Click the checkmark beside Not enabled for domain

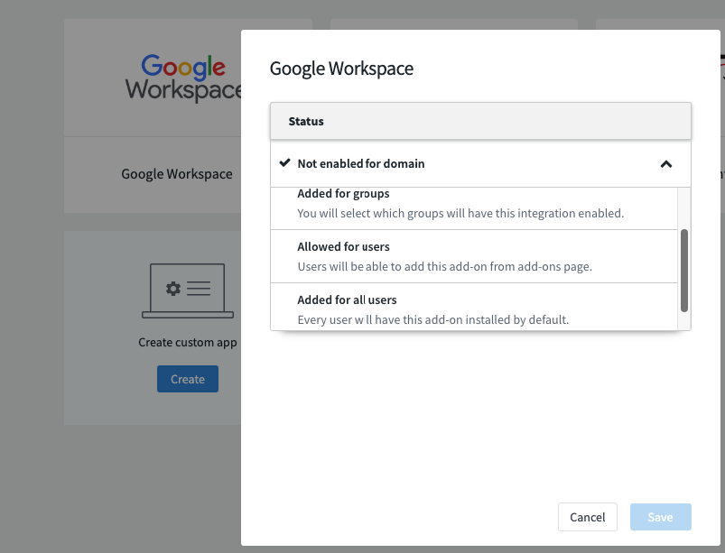point(284,162)
